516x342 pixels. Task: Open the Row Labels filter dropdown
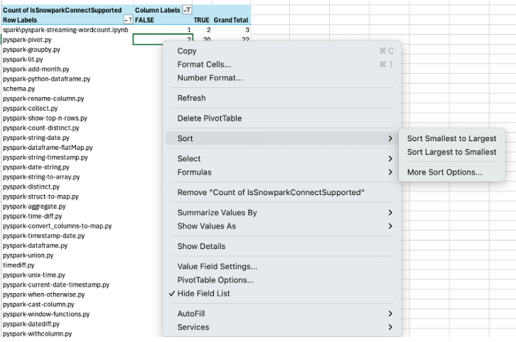point(128,21)
